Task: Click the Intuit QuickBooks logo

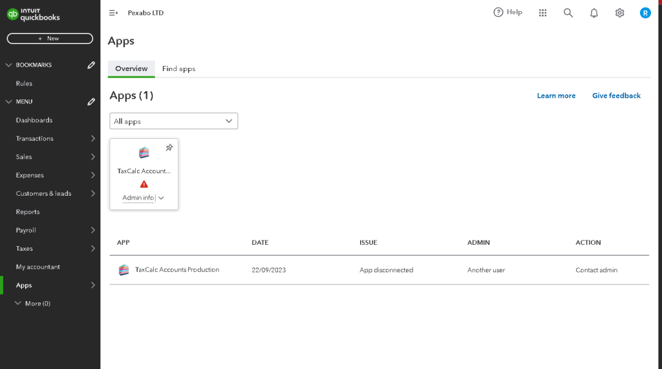Action: (x=34, y=14)
